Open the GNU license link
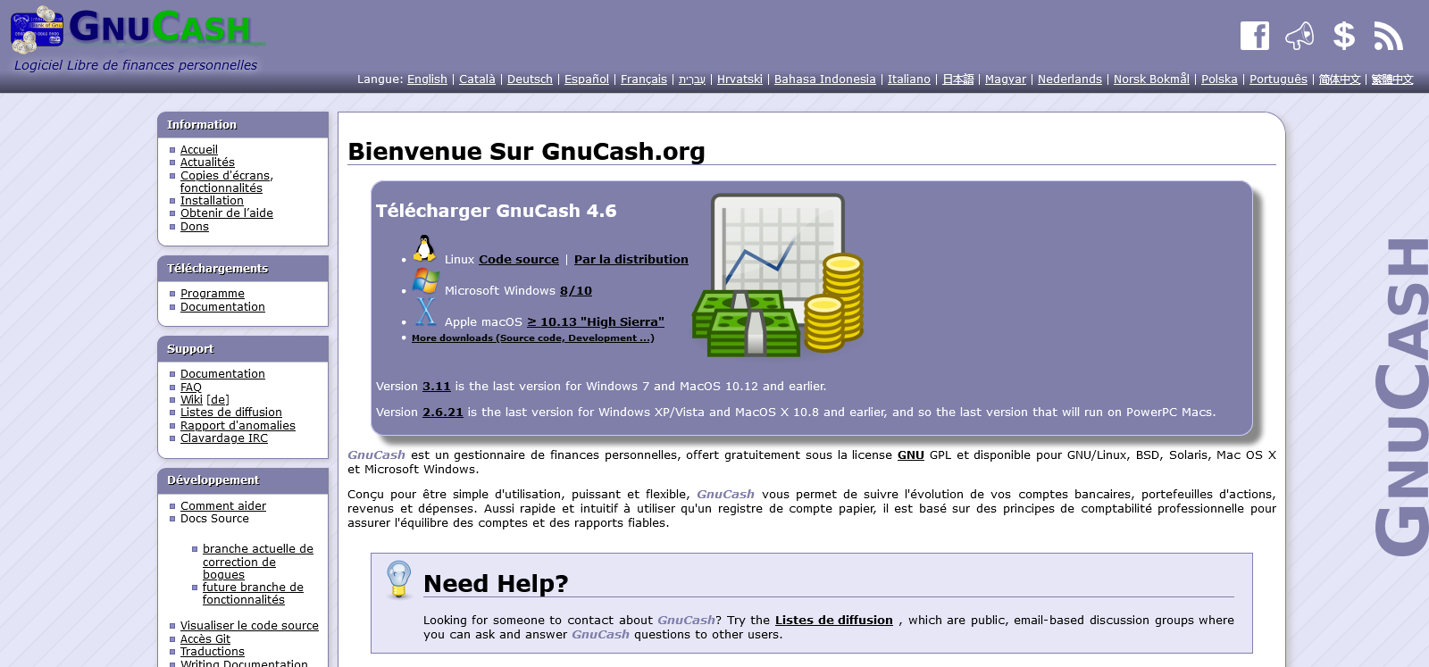The image size is (1429, 667). point(911,455)
